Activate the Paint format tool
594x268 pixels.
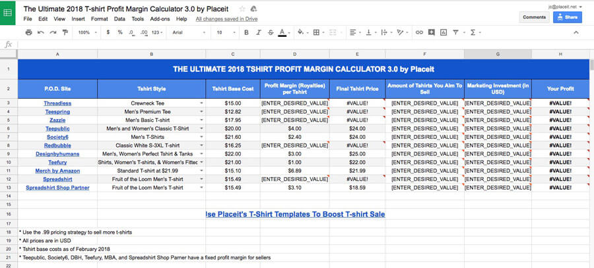click(65, 32)
